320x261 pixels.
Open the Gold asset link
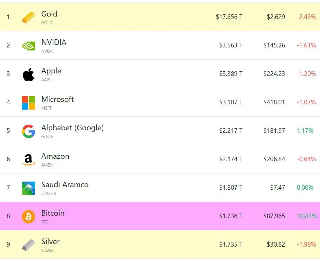coord(50,14)
